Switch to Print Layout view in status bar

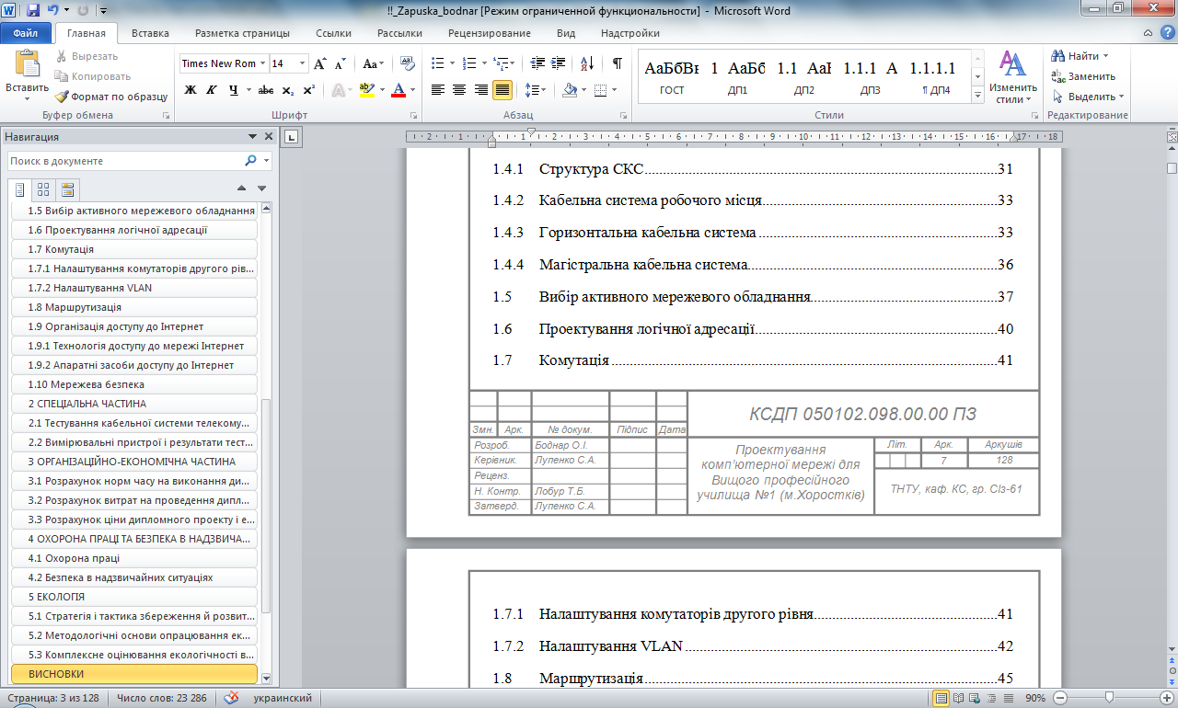(941, 698)
